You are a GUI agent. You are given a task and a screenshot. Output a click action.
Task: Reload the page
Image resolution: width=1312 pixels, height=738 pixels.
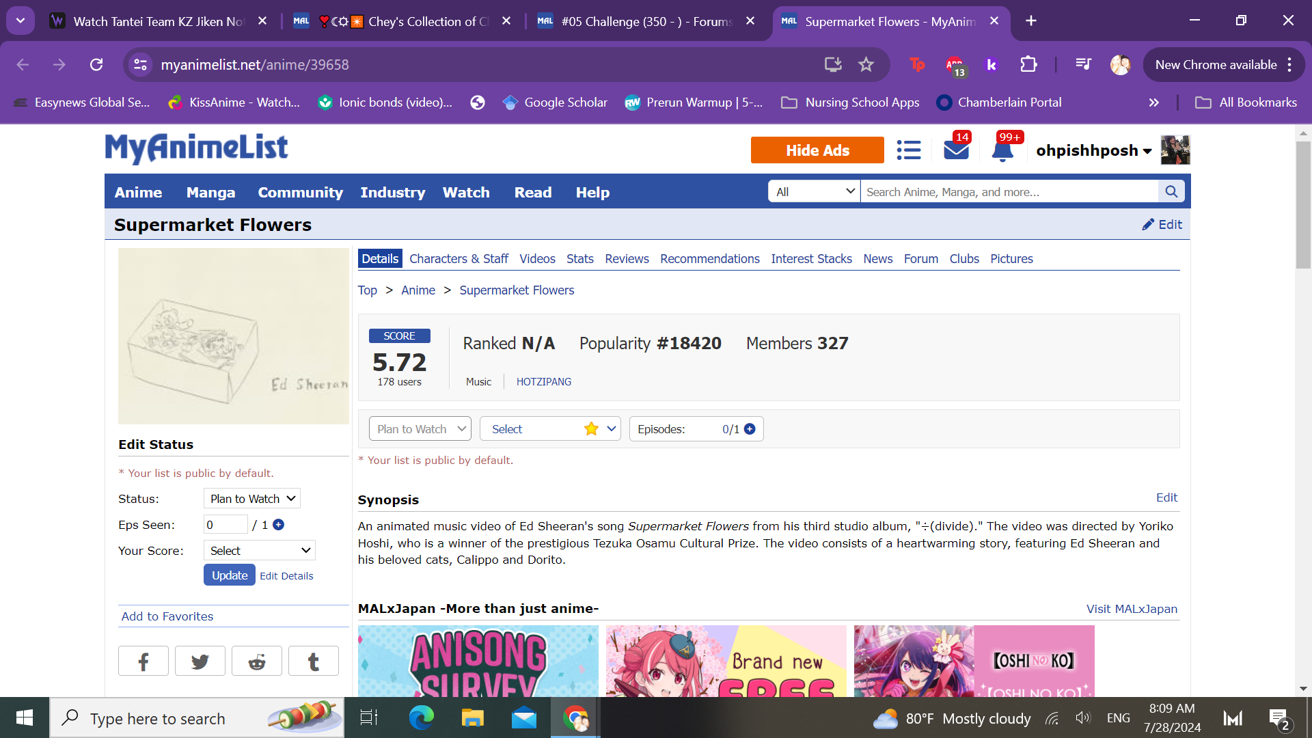[96, 65]
